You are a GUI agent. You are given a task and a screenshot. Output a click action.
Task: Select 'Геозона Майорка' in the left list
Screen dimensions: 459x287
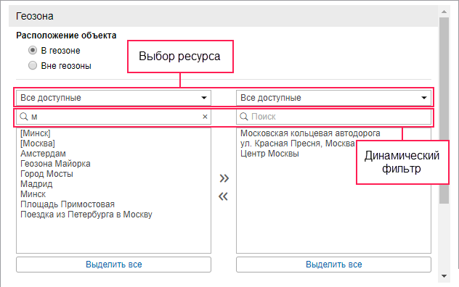point(55,164)
